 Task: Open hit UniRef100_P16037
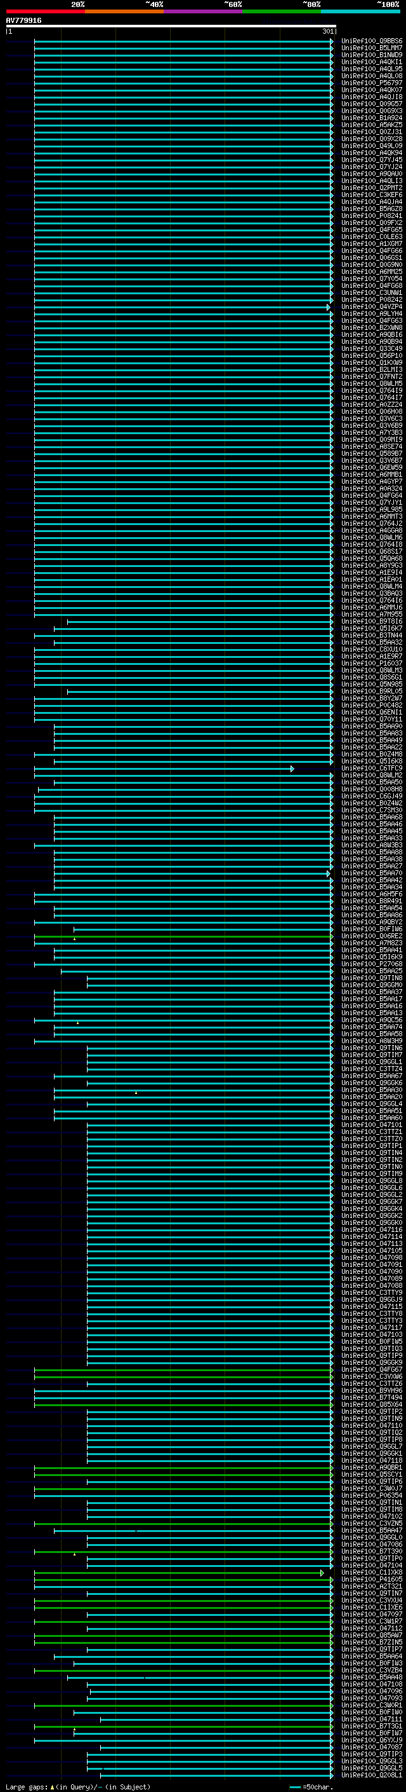click(372, 664)
